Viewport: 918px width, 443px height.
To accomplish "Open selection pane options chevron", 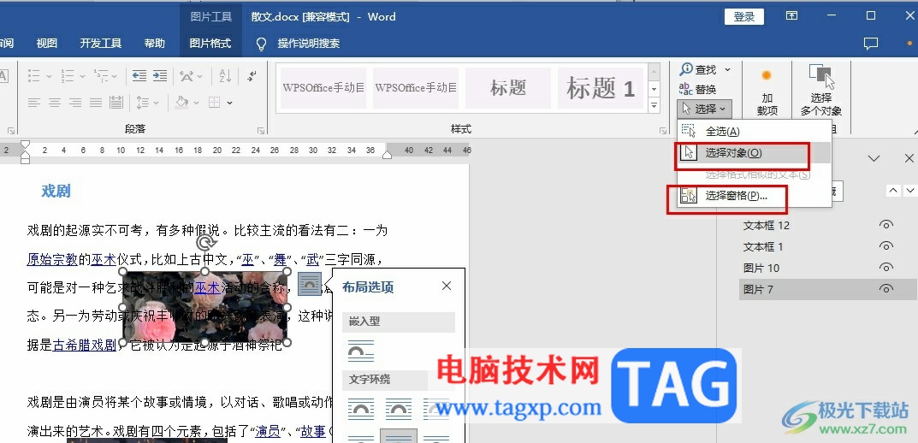I will (x=874, y=158).
